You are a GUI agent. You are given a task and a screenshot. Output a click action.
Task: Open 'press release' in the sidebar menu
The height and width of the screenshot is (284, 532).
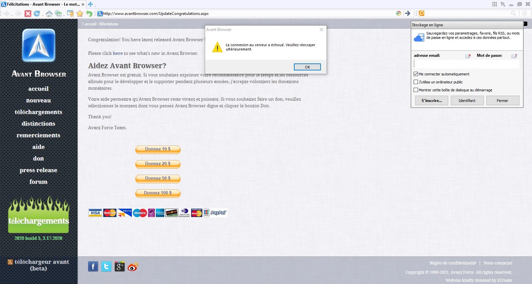point(39,170)
